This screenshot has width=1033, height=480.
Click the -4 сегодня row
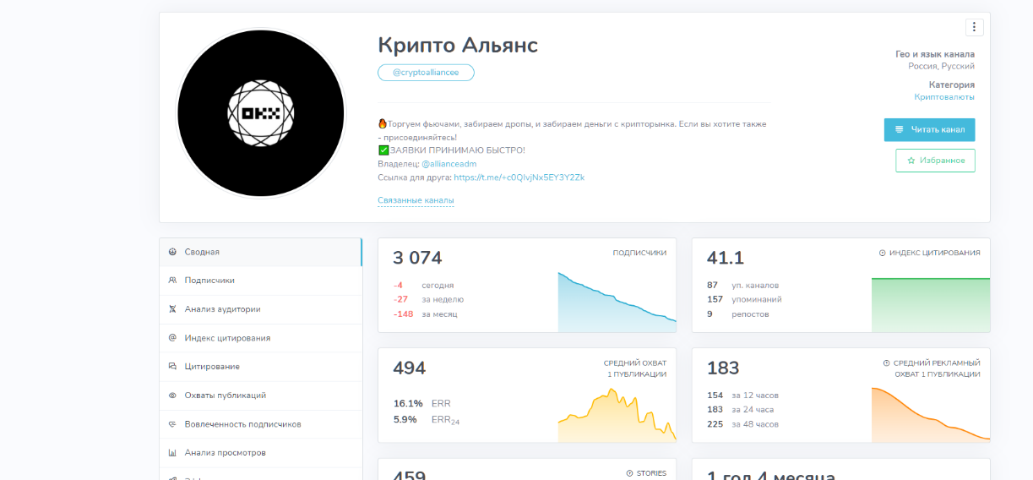coord(423,285)
